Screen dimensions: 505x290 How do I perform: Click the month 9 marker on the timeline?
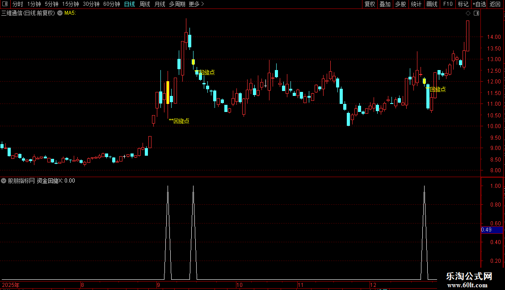click(x=159, y=285)
